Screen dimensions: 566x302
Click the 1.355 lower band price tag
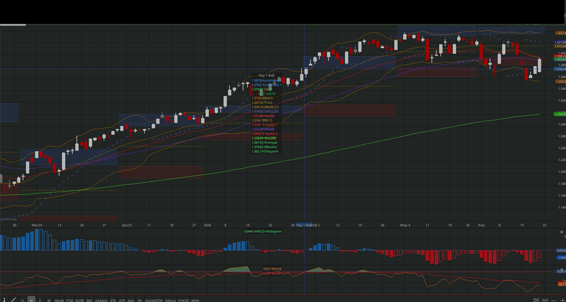click(560, 82)
